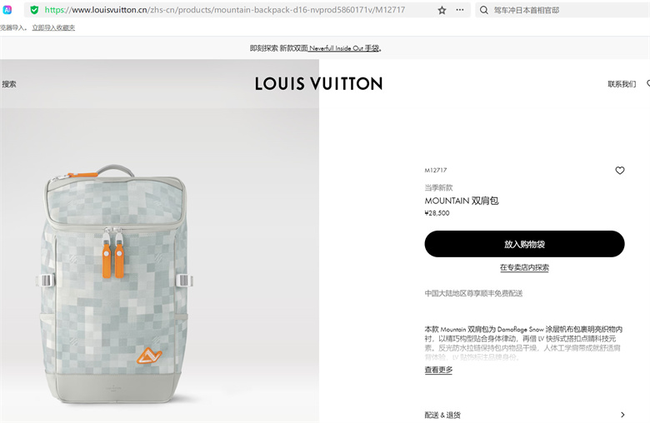Open the address bar three-dots menu
This screenshot has width=650, height=423.
coord(460,10)
